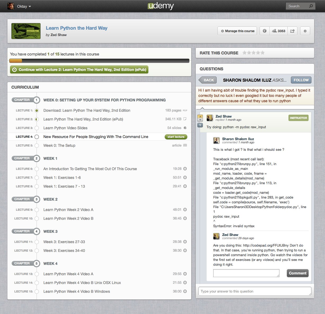Upvote Zed Shaw's answer
325x314 pixels.
pos(200,117)
